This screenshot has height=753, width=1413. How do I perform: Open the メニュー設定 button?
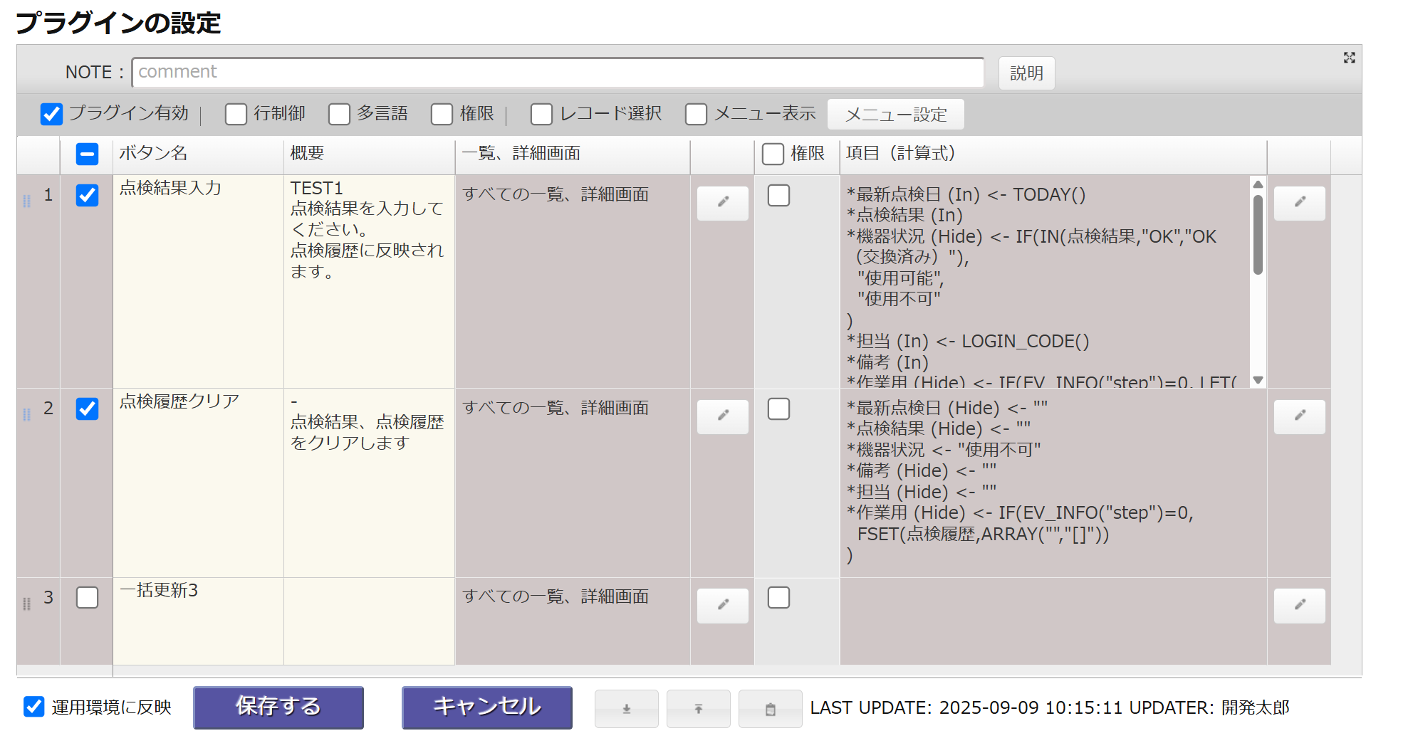tap(895, 115)
